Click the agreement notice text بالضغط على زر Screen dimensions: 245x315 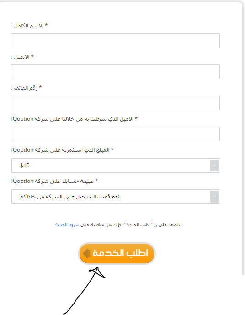(x=117, y=225)
